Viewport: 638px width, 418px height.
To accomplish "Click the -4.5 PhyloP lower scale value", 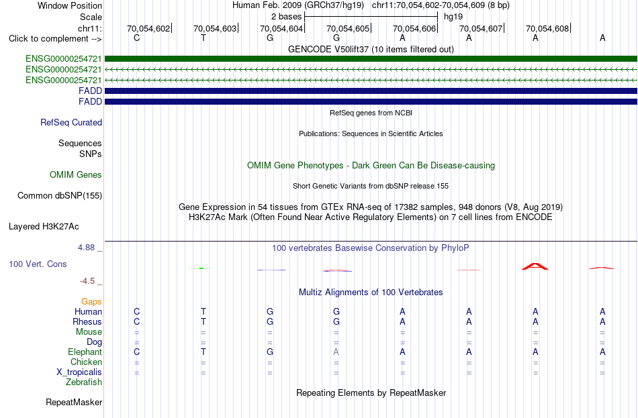I will (87, 281).
